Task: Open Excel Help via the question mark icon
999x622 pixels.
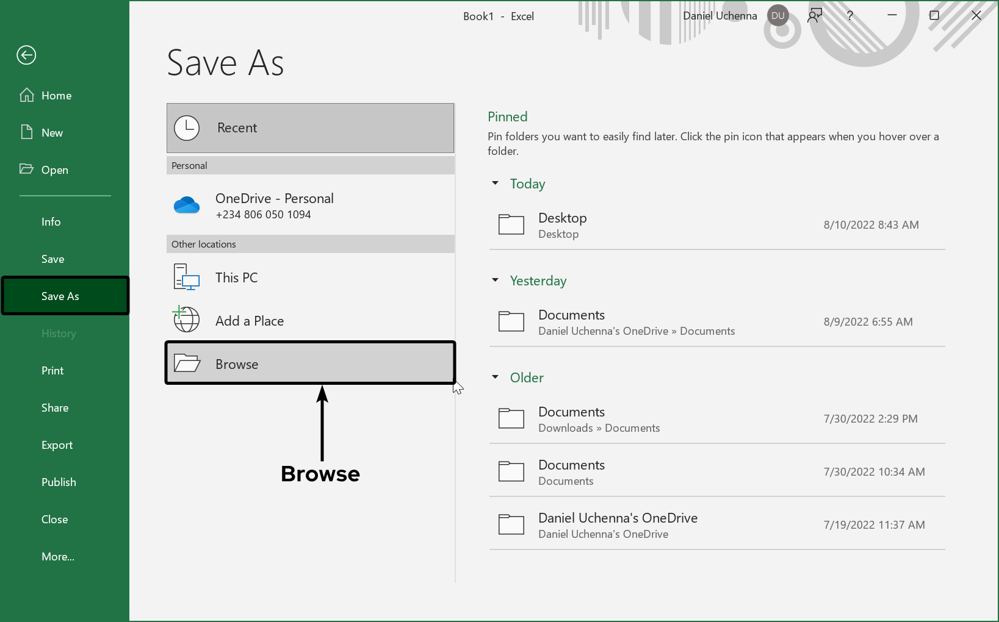Action: tap(849, 15)
